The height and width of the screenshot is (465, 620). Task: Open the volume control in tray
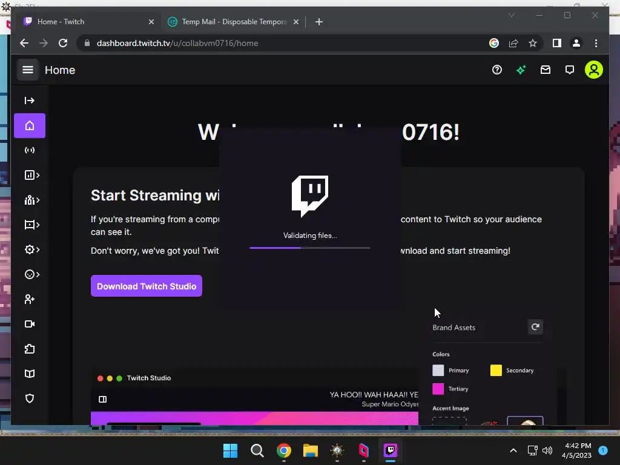click(x=547, y=450)
